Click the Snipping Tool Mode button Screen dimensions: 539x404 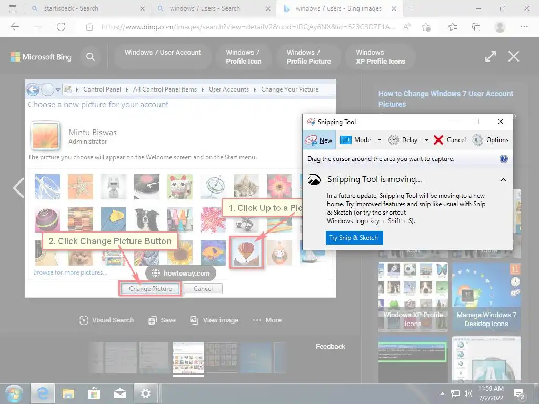(355, 140)
